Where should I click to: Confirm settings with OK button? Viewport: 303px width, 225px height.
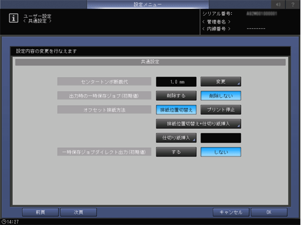(x=269, y=212)
